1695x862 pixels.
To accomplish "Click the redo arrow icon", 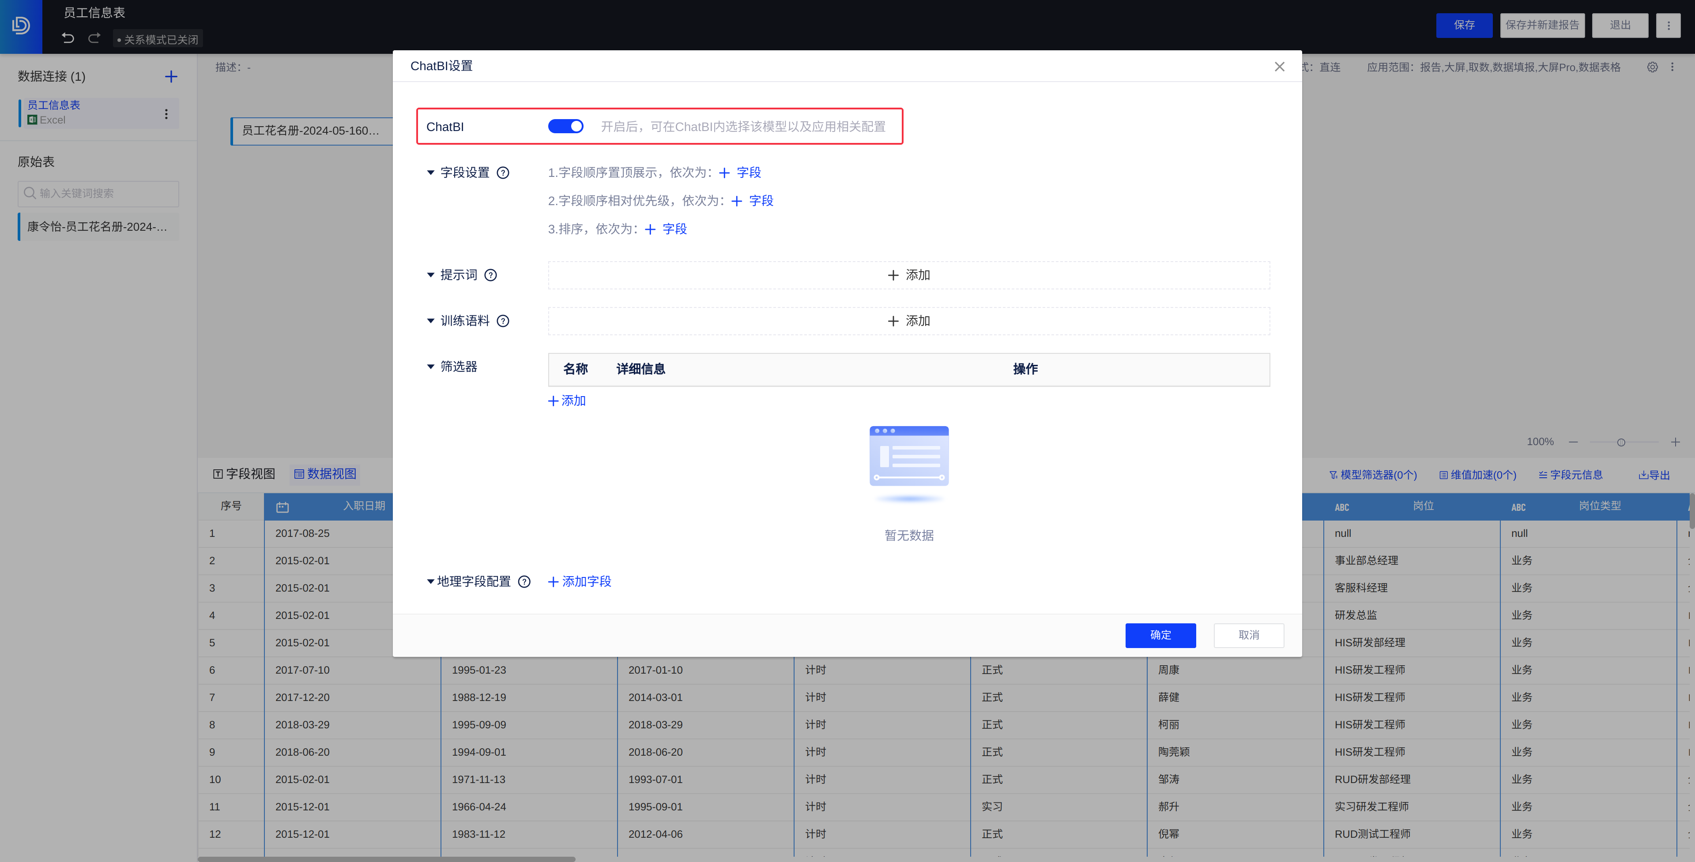I will pos(94,38).
